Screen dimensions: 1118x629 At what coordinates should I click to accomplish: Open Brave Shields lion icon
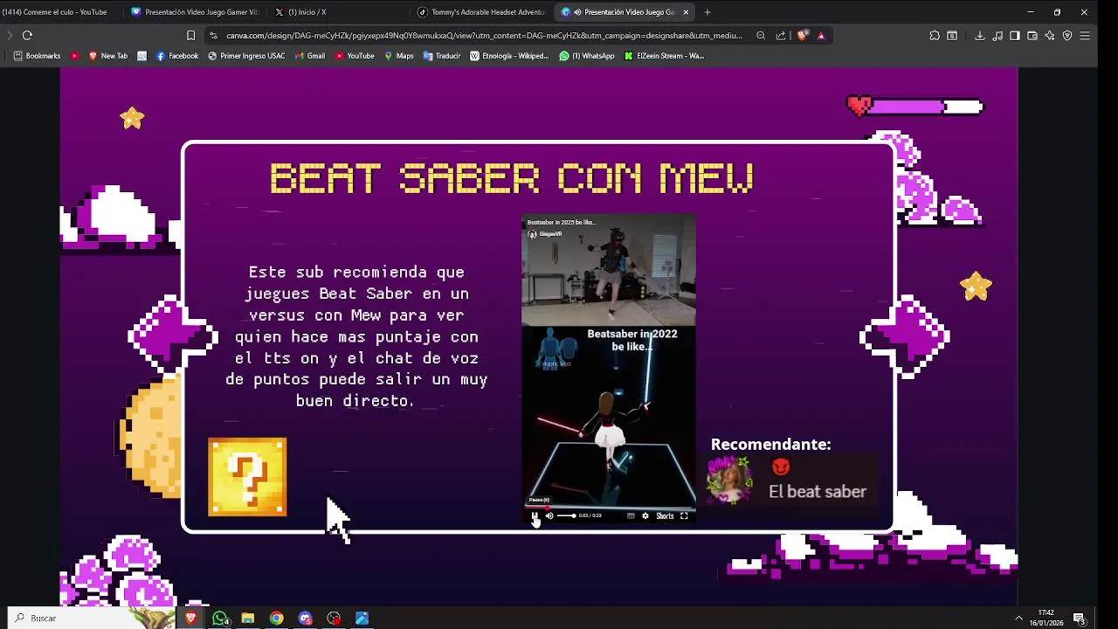pos(802,36)
